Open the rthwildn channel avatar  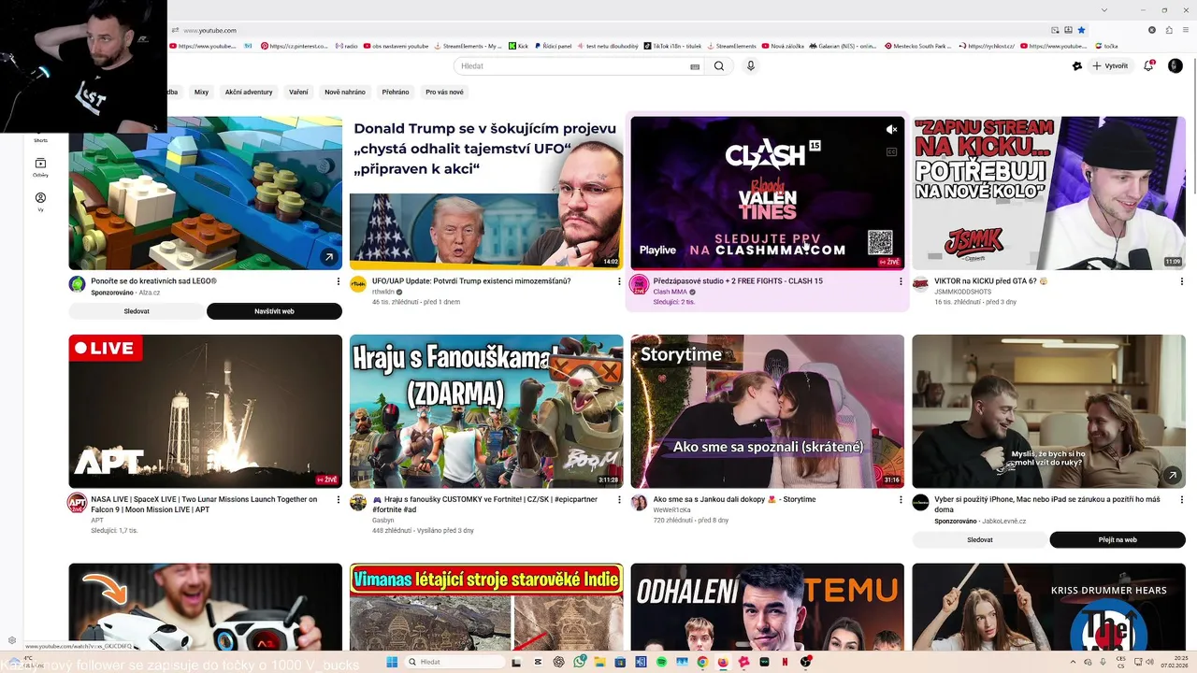point(358,284)
